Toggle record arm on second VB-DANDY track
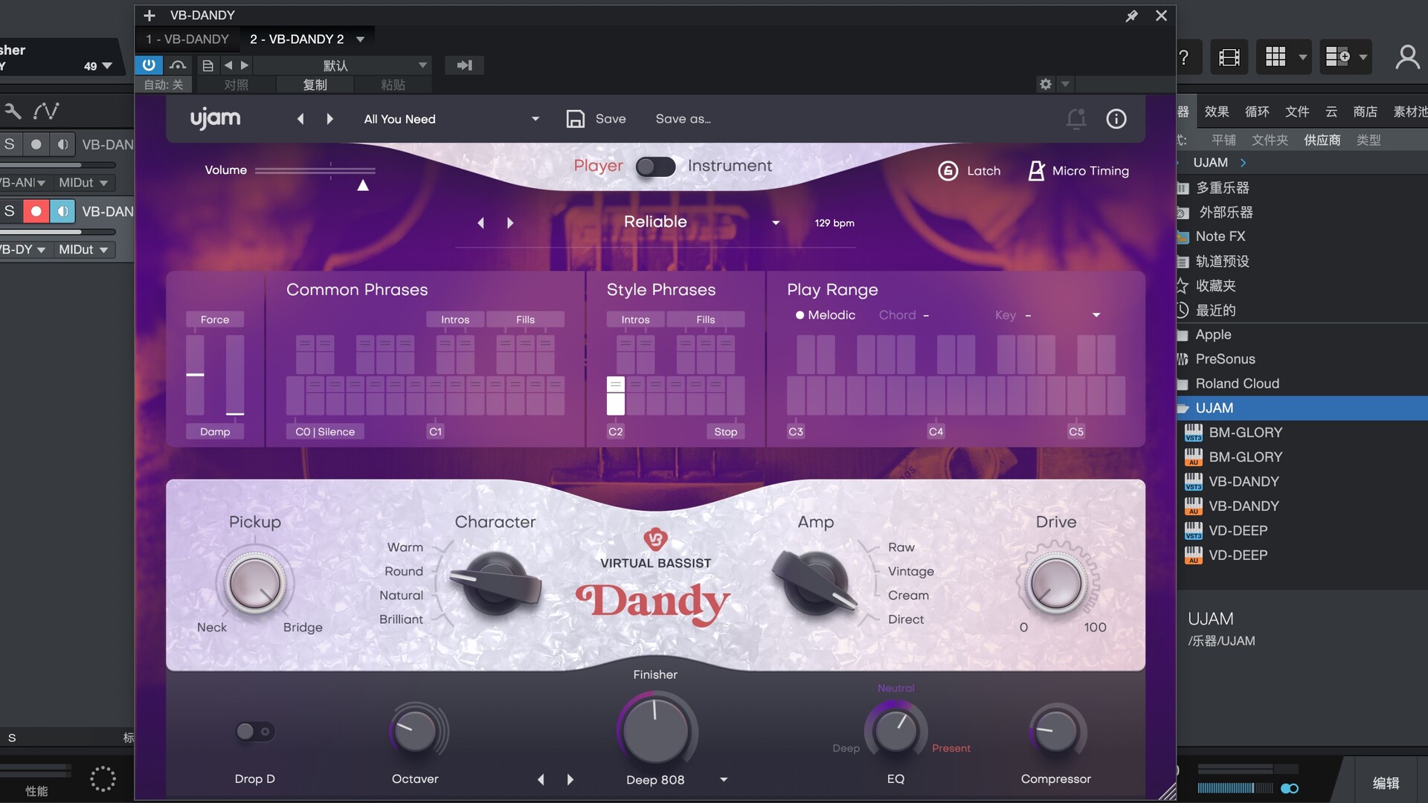 coord(36,212)
